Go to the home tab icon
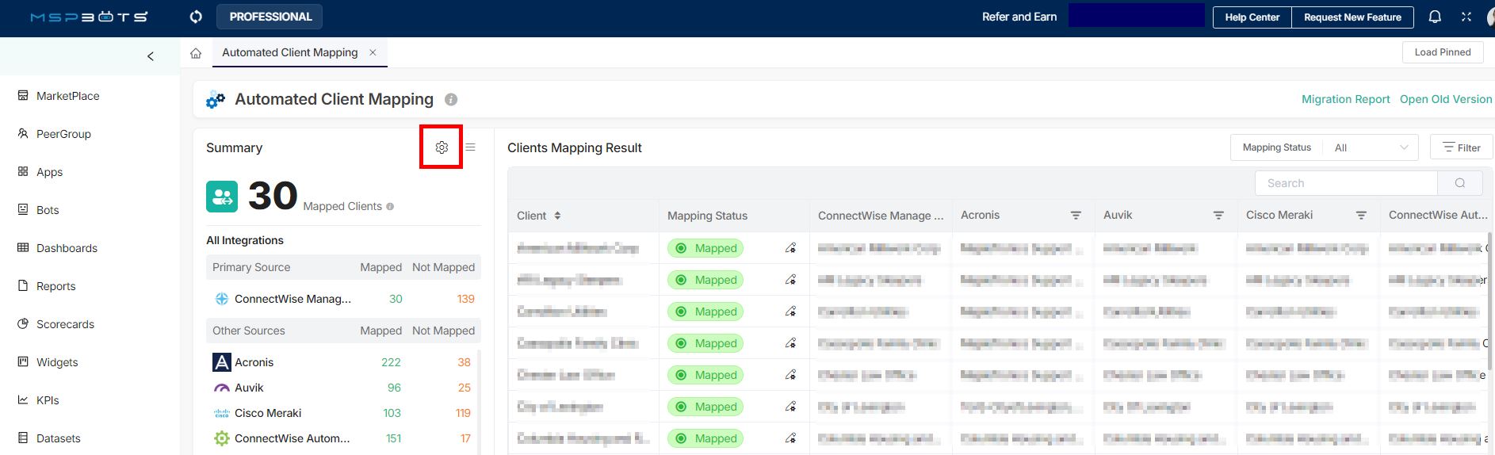Image resolution: width=1495 pixels, height=455 pixels. pyautogui.click(x=196, y=53)
